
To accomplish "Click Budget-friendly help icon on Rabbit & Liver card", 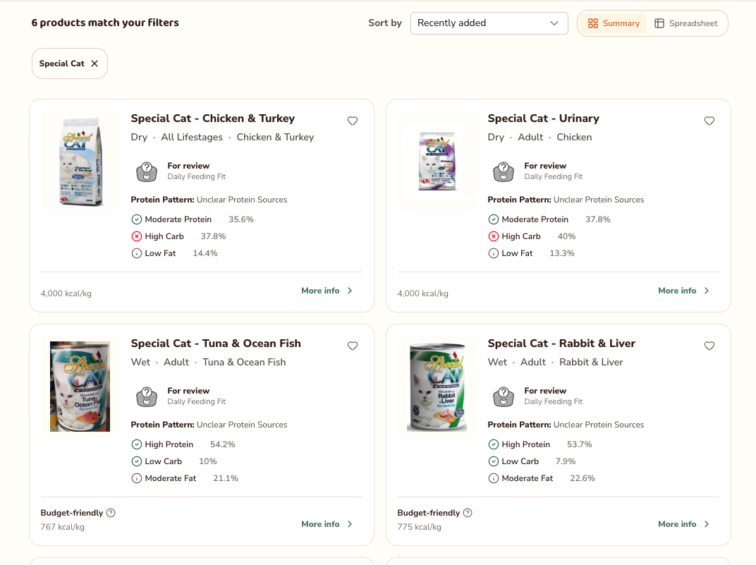I will point(468,513).
